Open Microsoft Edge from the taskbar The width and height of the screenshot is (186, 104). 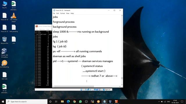point(68,101)
